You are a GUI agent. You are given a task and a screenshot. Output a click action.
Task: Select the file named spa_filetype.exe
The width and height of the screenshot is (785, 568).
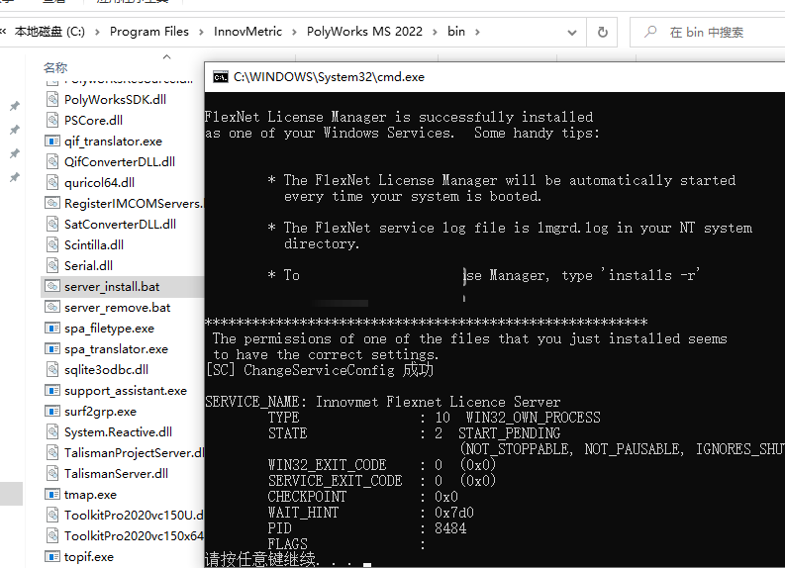point(109,329)
